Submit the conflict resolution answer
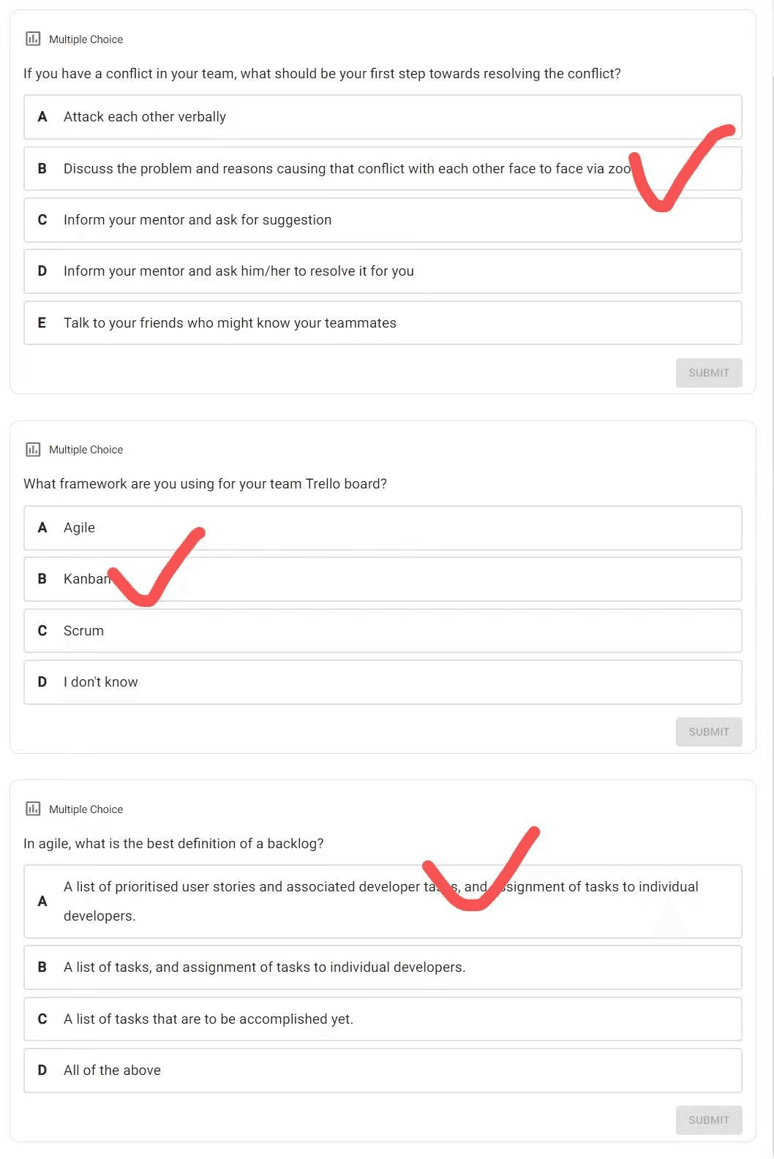 pos(709,373)
